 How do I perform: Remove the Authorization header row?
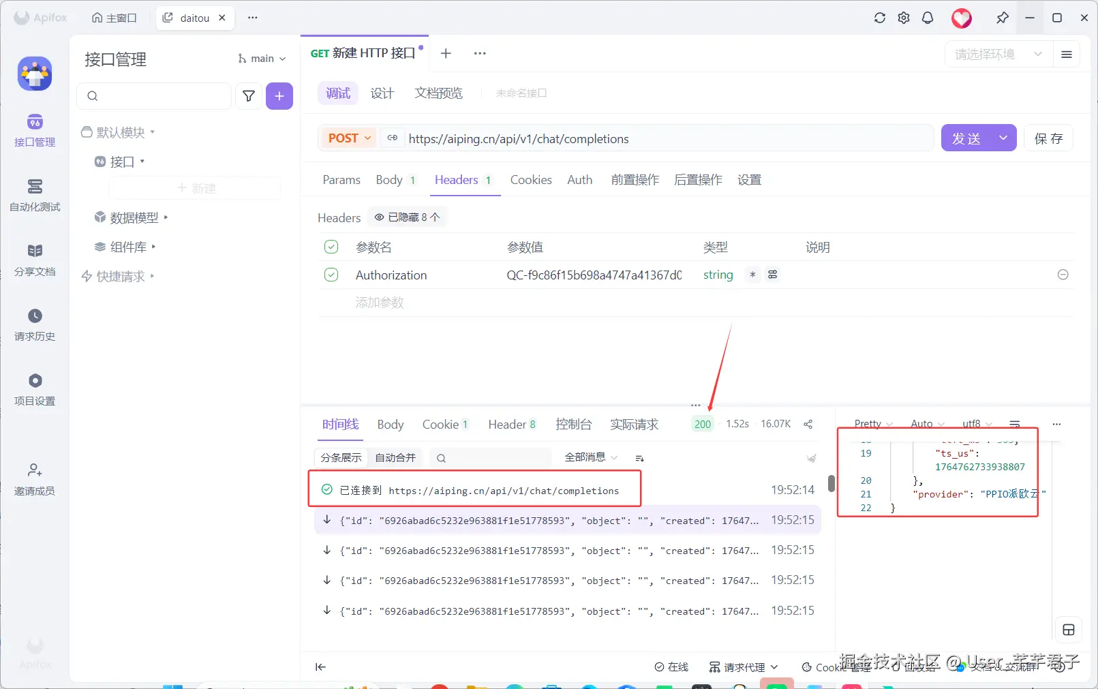(1063, 275)
